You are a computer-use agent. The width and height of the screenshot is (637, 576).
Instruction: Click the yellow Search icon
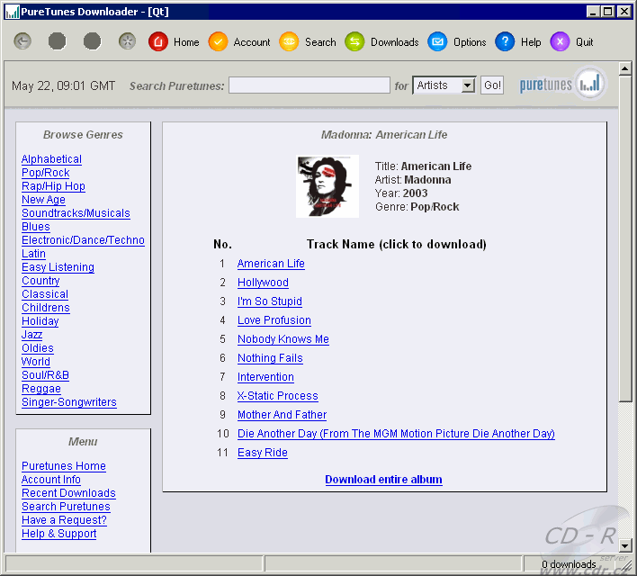[x=289, y=41]
